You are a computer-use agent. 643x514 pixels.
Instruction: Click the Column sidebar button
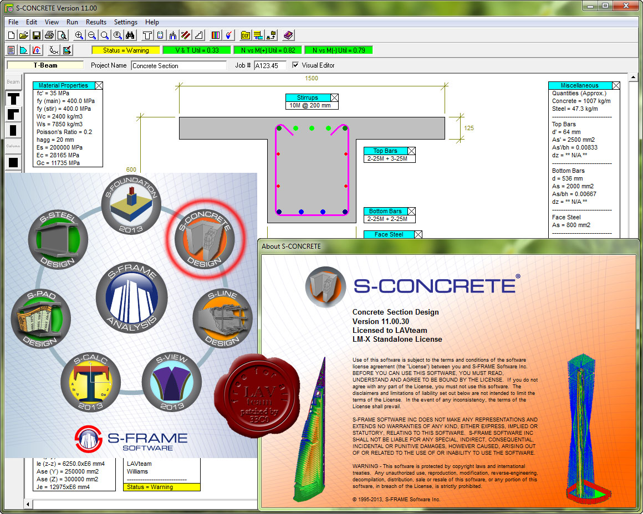click(13, 146)
